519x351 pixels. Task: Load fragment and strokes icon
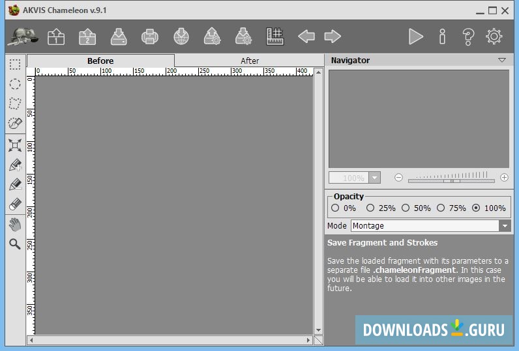212,36
